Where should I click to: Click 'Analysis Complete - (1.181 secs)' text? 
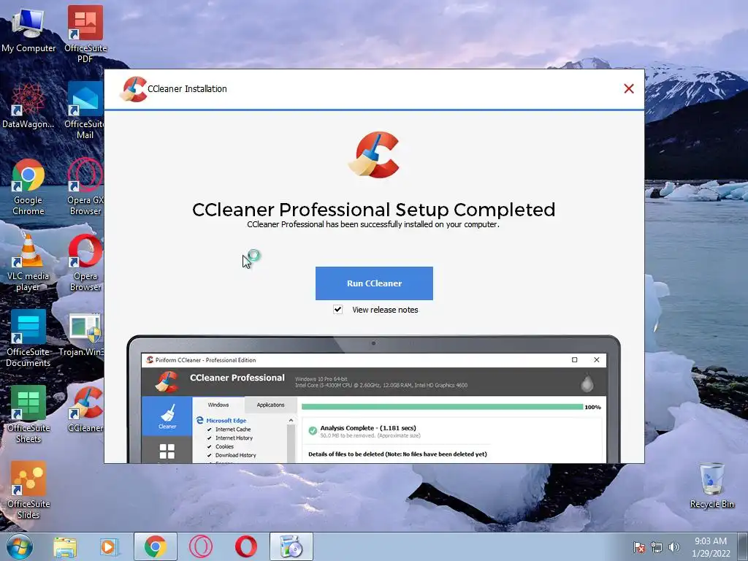pos(368,428)
